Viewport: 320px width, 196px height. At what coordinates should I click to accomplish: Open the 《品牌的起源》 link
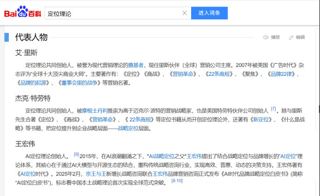(33, 83)
